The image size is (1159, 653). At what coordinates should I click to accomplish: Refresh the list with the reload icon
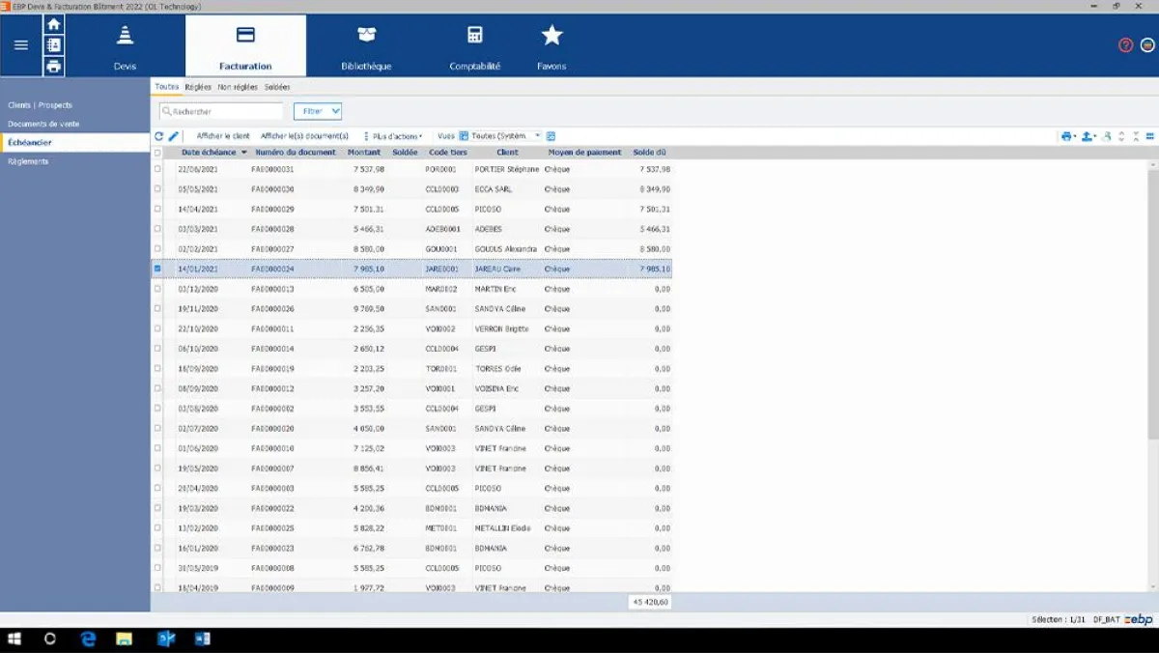158,136
